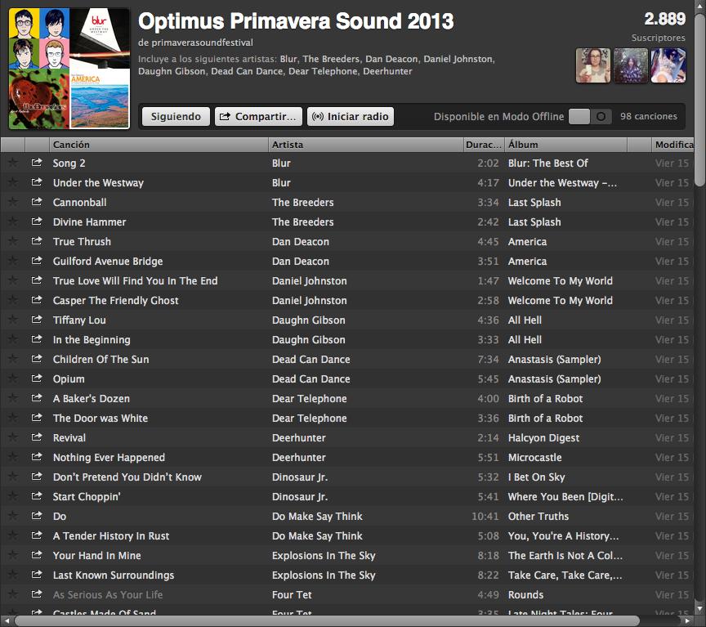The height and width of the screenshot is (627, 706).
Task: Sort by the Duración column header
Action: [x=482, y=145]
